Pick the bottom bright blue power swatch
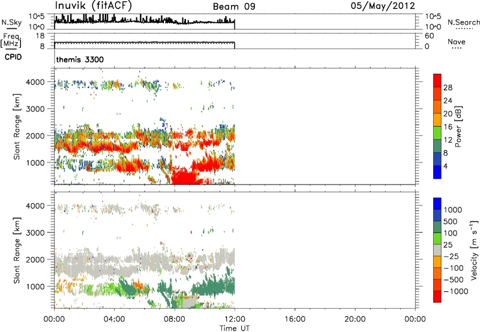The height and width of the screenshot is (332, 480). (437, 172)
